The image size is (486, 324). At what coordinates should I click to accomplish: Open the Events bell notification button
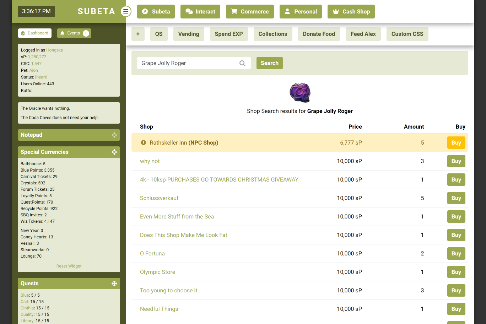(74, 33)
